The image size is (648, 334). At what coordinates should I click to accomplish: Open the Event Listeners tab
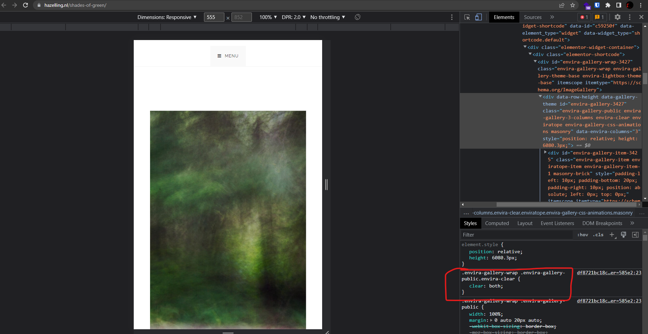557,223
